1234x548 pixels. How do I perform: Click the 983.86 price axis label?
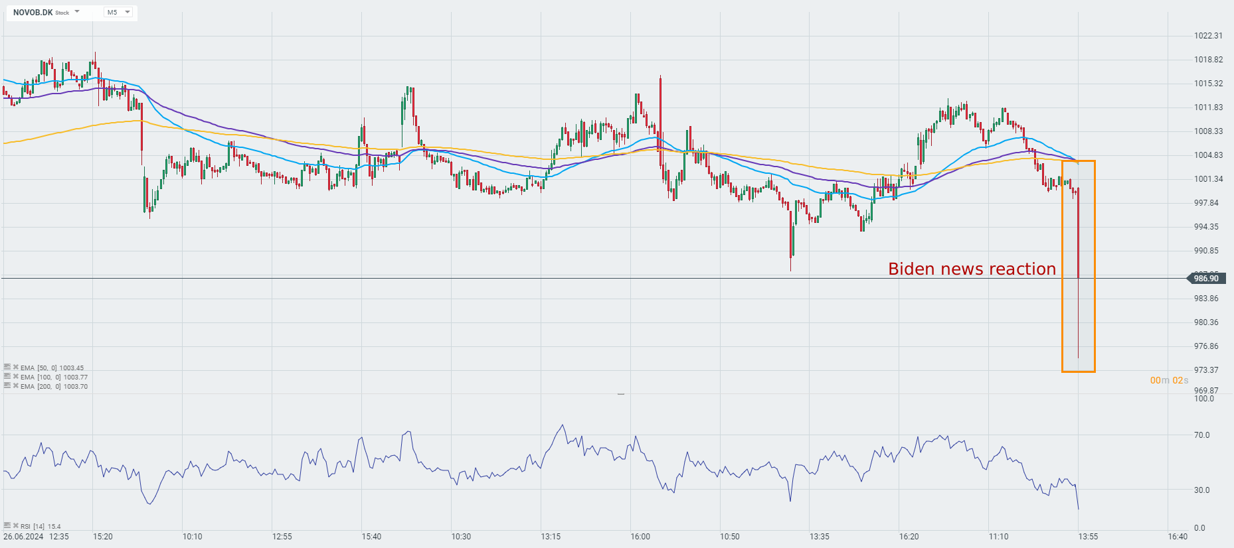[x=1206, y=299]
